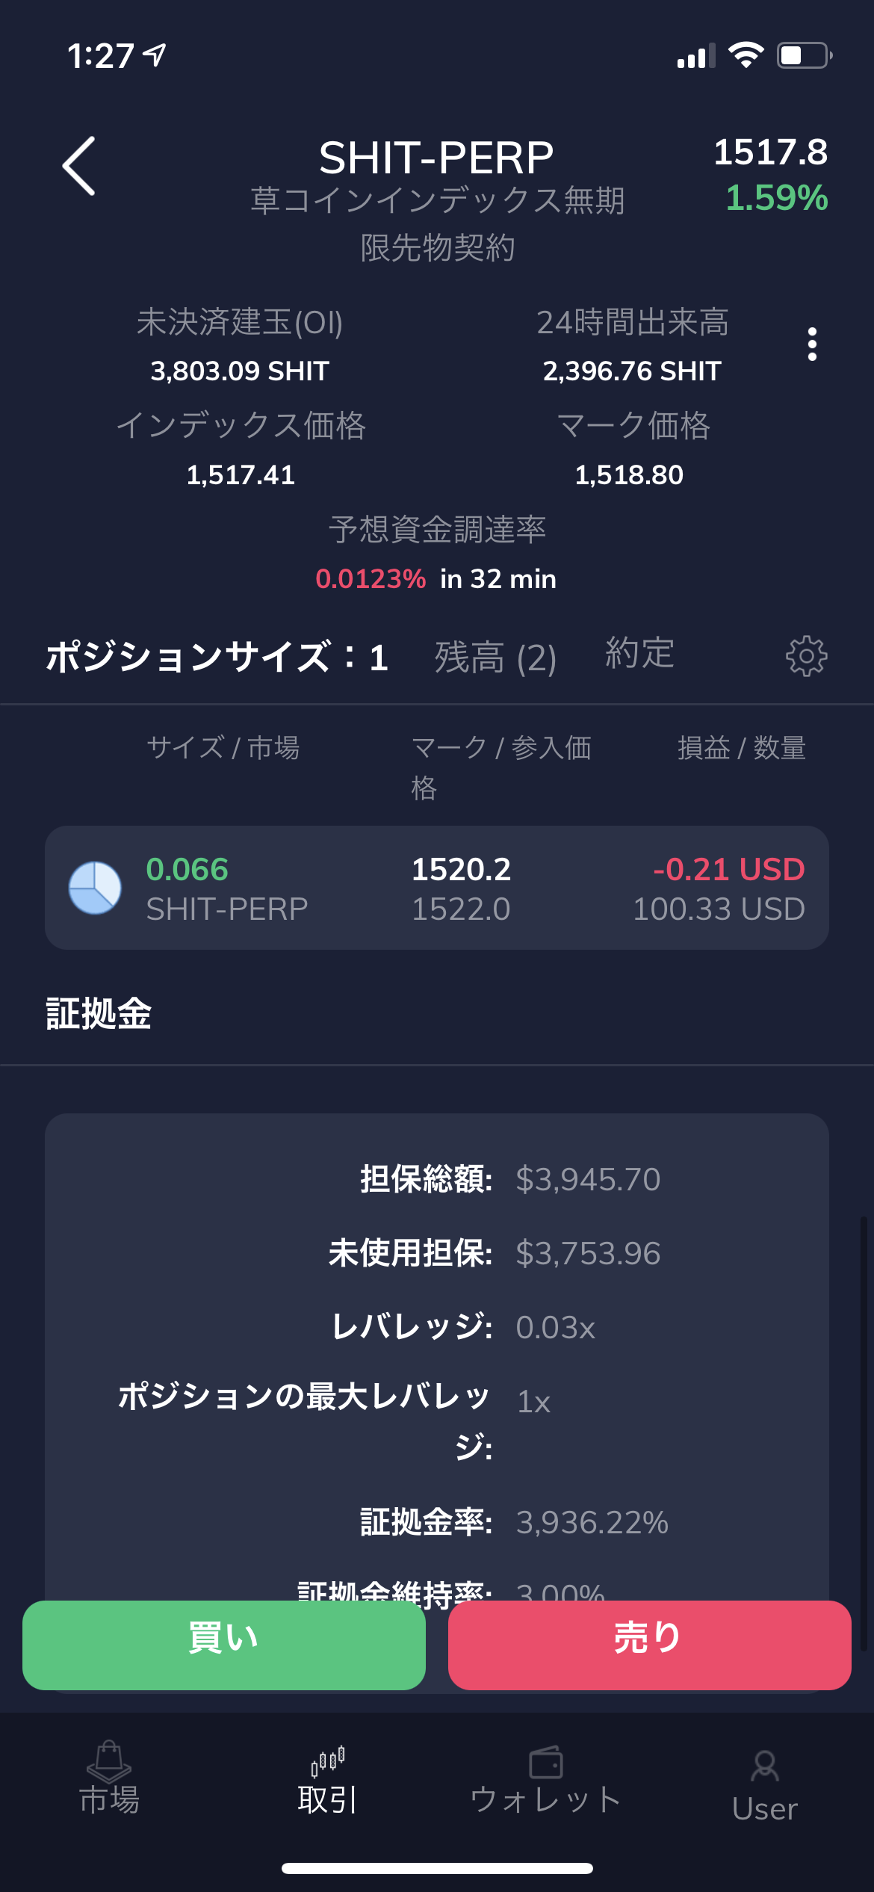Tap the pie chart position icon
874x1892 pixels.
tap(95, 888)
